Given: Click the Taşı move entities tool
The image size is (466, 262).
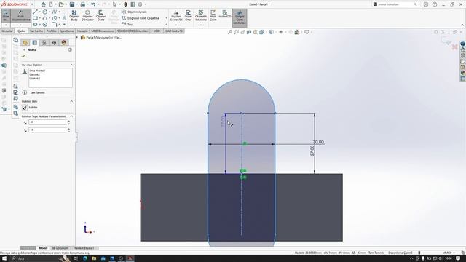Looking at the screenshot, I should click(x=127, y=24).
